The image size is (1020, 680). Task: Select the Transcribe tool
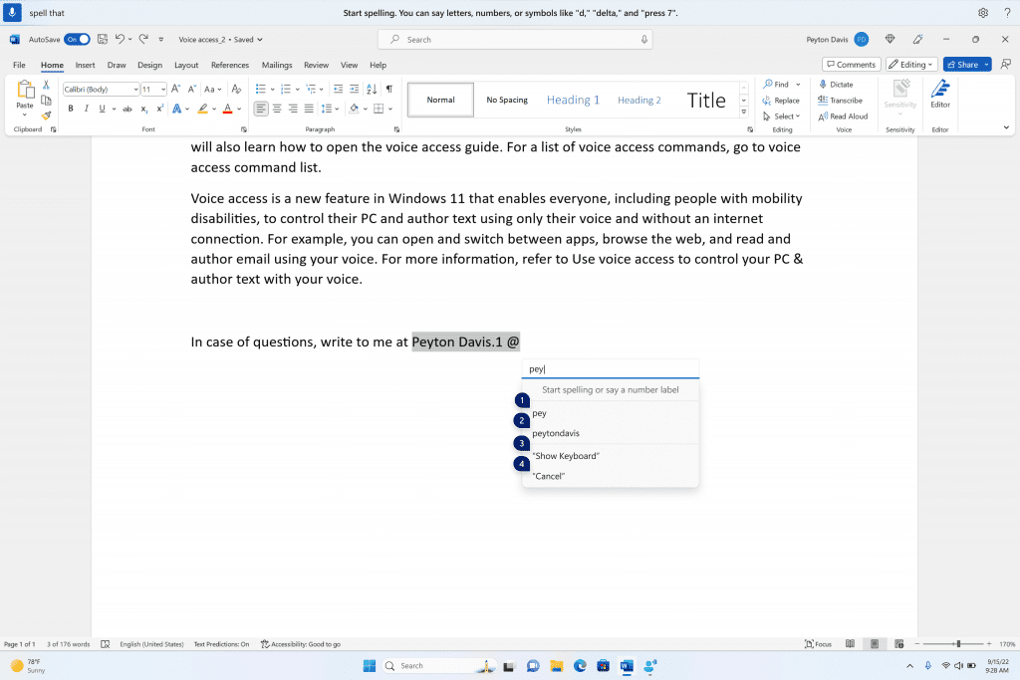pyautogui.click(x=840, y=100)
